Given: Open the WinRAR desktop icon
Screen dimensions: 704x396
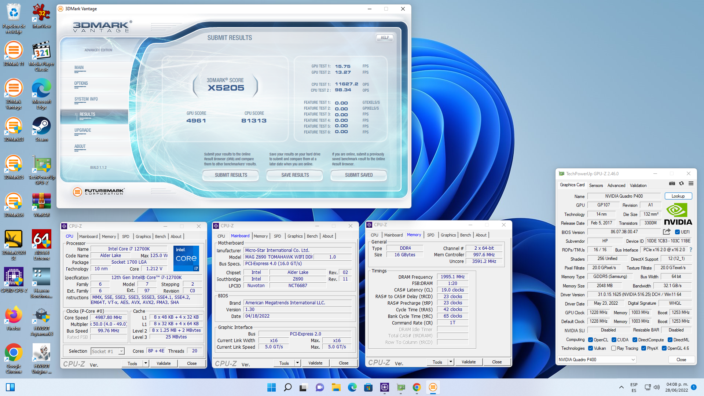Looking at the screenshot, I should coord(41,205).
